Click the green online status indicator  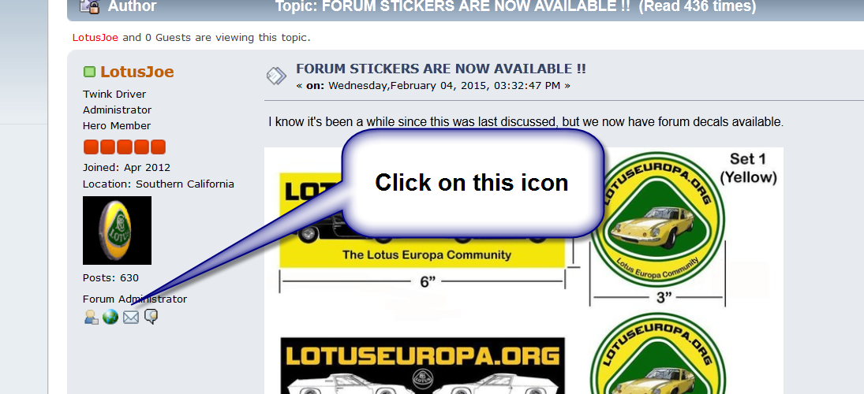point(89,72)
